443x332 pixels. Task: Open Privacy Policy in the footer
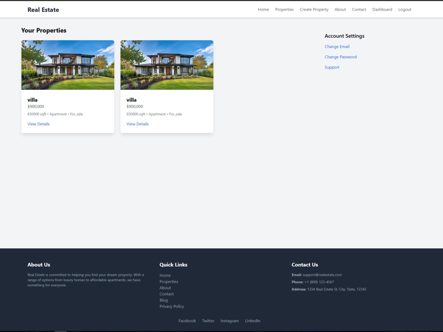171,306
